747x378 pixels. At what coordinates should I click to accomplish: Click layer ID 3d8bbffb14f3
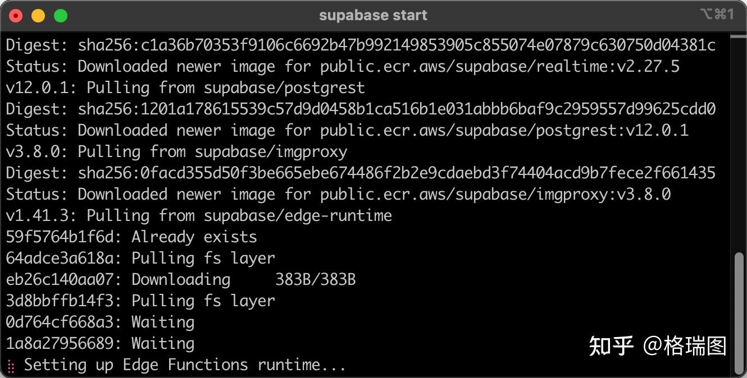pos(60,301)
